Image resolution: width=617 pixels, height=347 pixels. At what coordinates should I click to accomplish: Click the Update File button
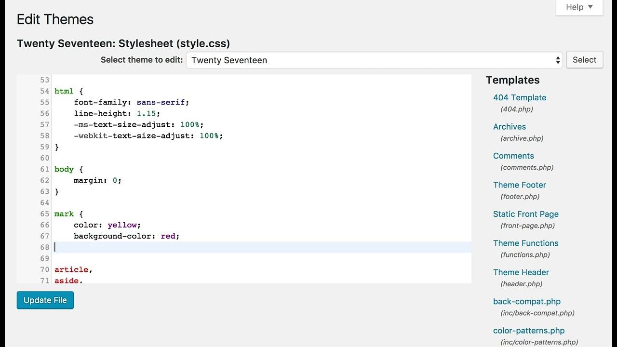point(45,300)
